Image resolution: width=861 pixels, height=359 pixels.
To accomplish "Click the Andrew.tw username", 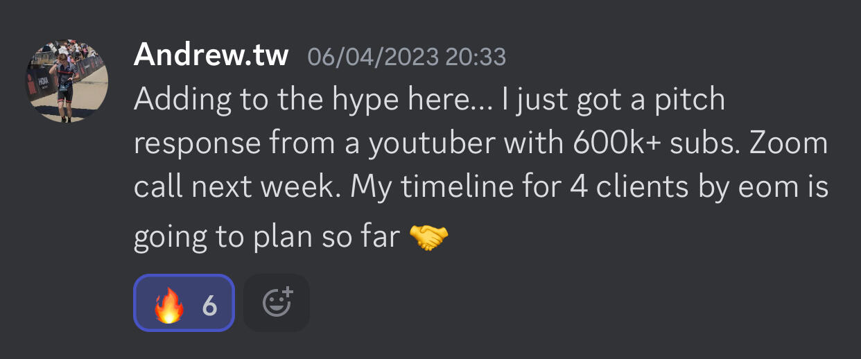I will click(x=211, y=55).
